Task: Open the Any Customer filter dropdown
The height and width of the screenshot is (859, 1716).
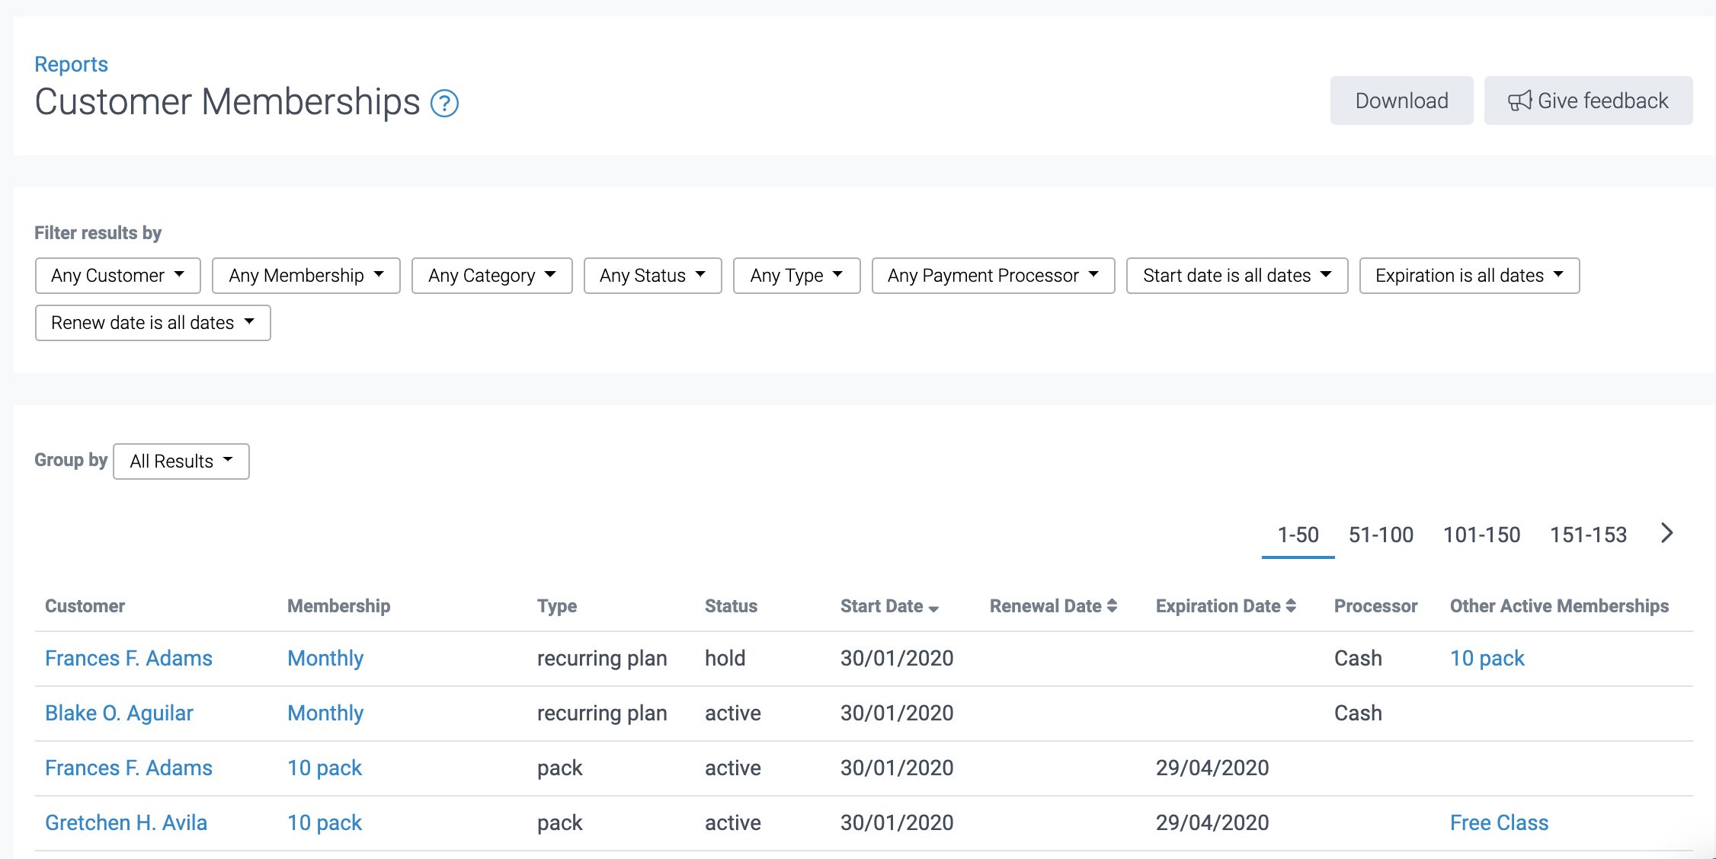Action: [118, 276]
